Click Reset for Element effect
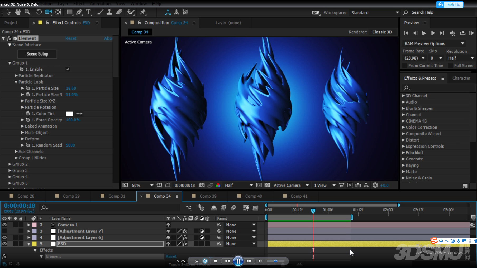The width and height of the screenshot is (477, 268). 71,38
